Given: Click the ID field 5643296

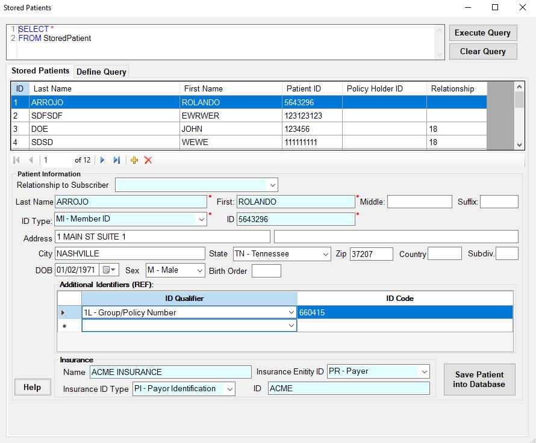Looking at the screenshot, I should click(296, 219).
